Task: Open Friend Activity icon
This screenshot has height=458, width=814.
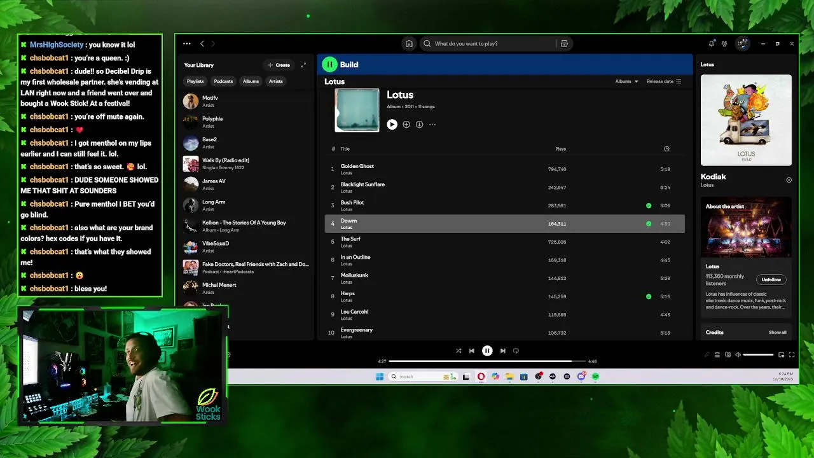Action: 724,44
